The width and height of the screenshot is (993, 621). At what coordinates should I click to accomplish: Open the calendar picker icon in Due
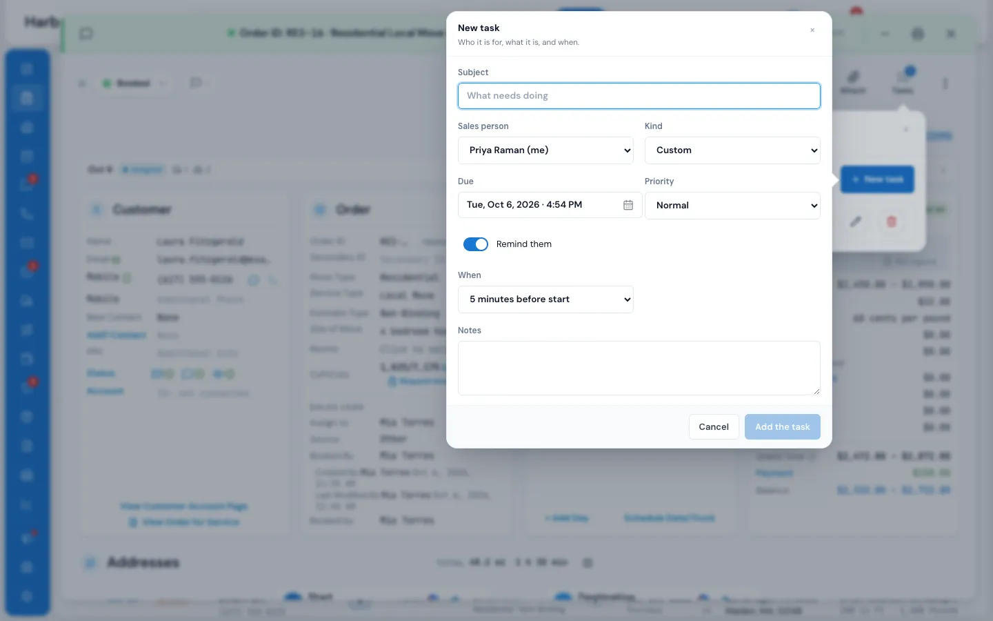[628, 205]
